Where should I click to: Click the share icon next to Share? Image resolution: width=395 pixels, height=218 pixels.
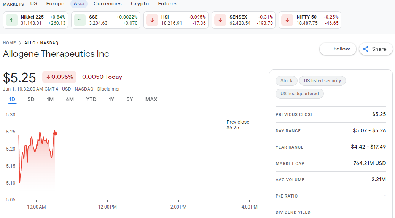(366, 49)
